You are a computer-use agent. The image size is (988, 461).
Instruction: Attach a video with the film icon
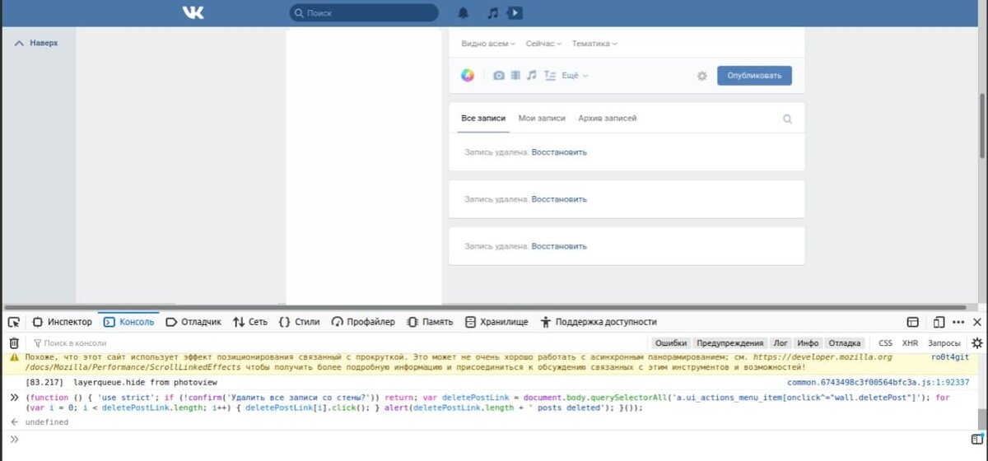[x=515, y=76]
